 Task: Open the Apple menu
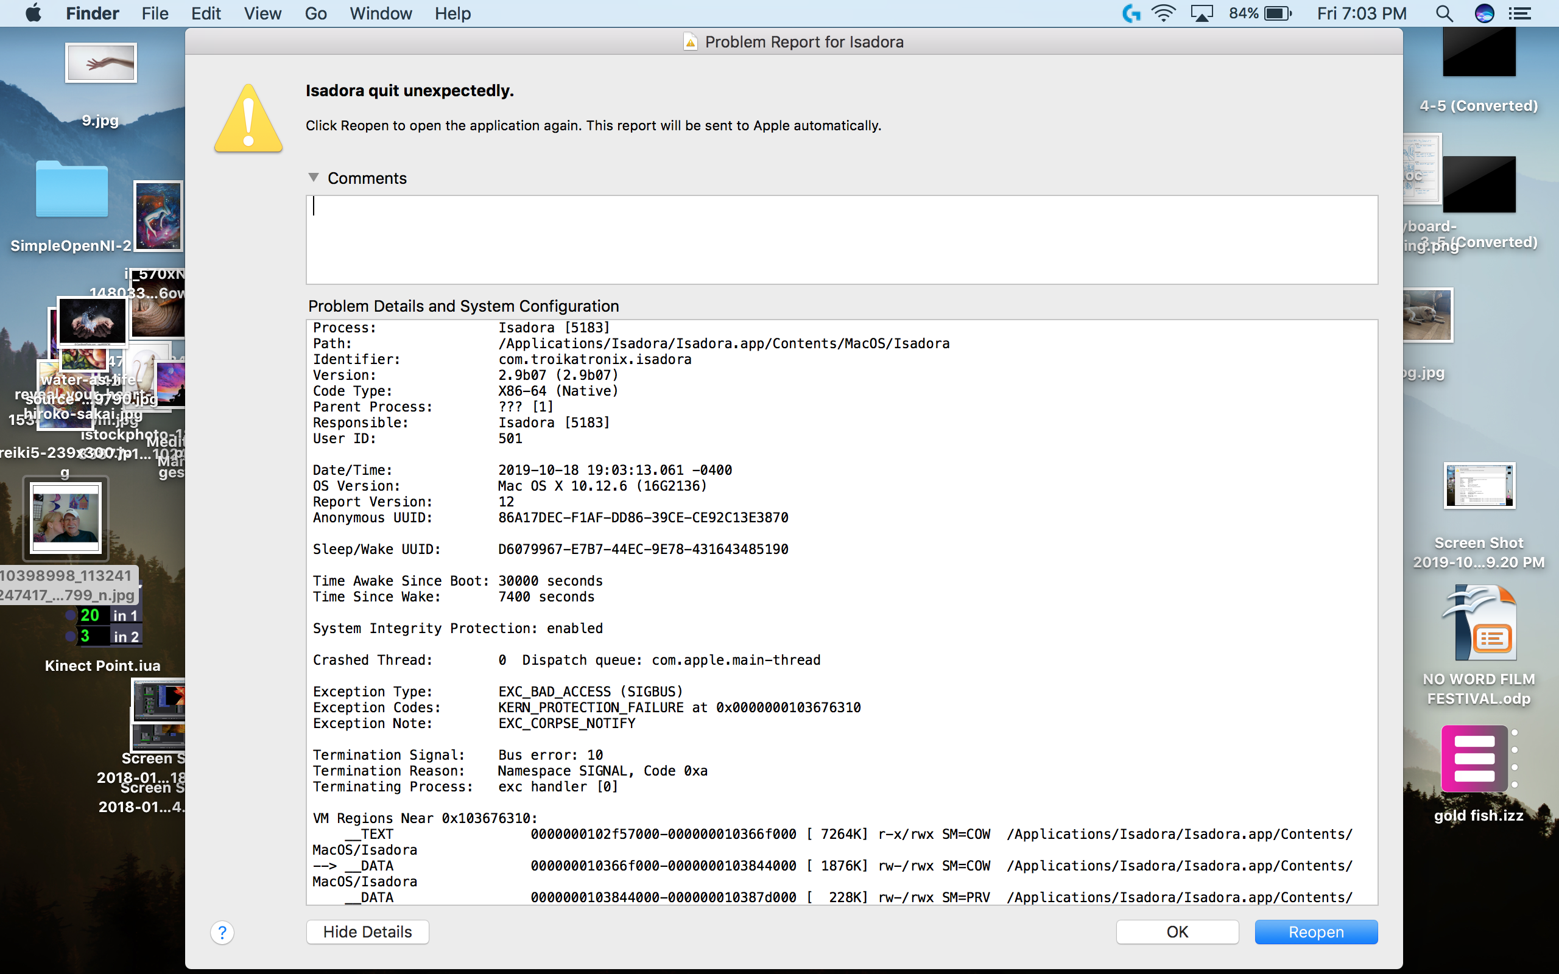point(33,13)
